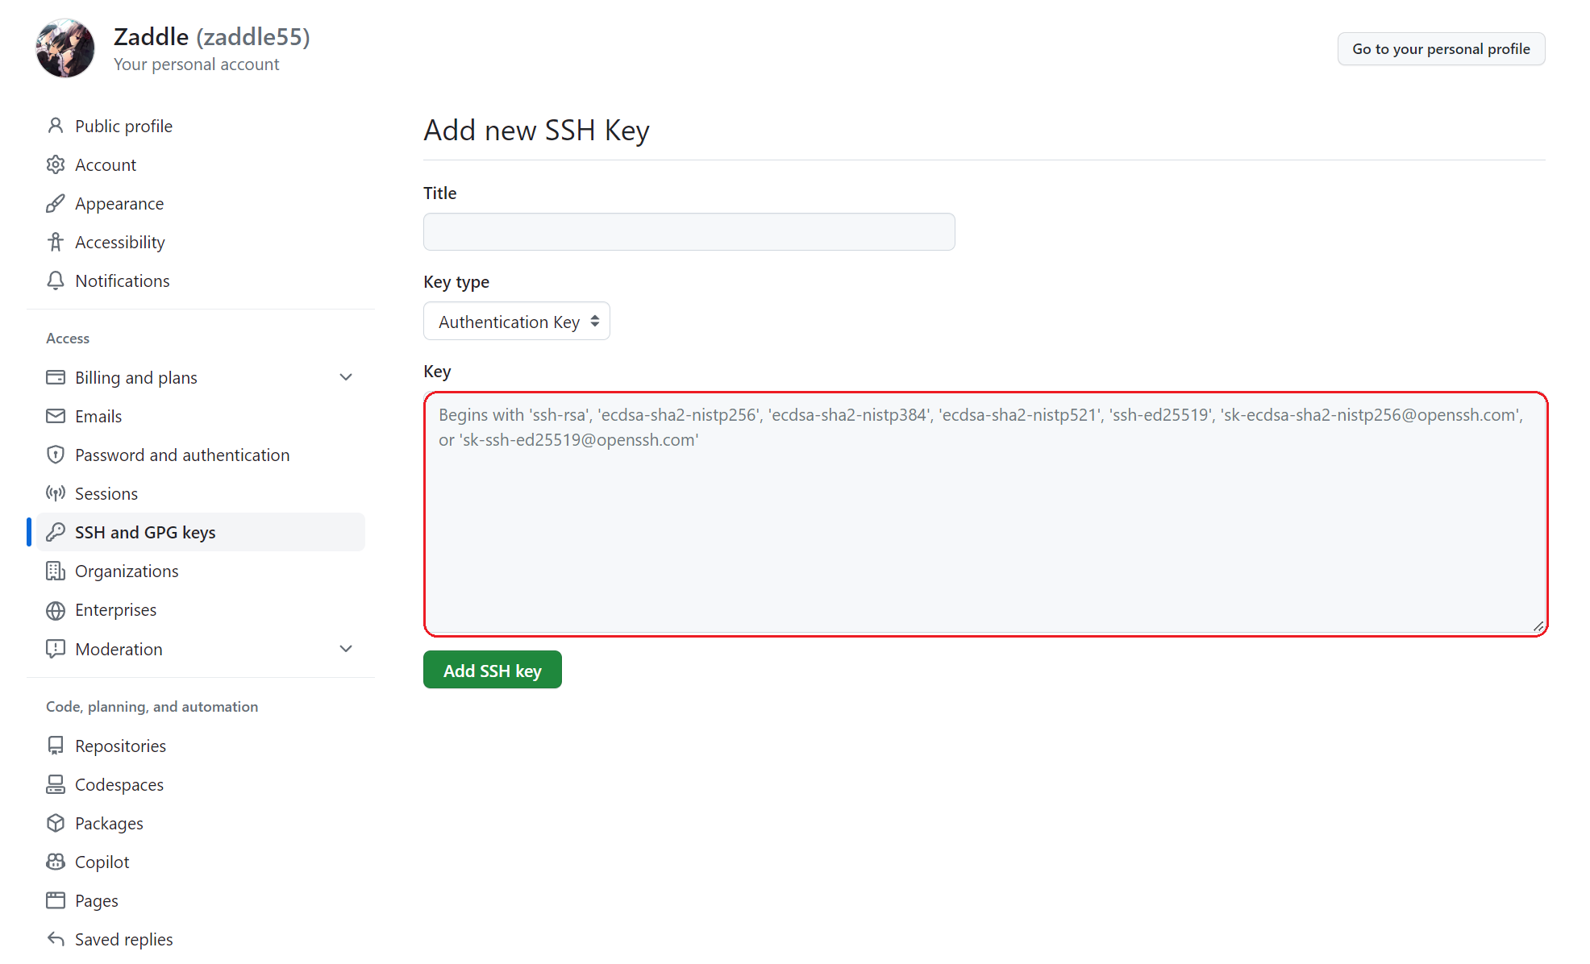
Task: Click the SSH and GPG keys icon
Action: 53,531
